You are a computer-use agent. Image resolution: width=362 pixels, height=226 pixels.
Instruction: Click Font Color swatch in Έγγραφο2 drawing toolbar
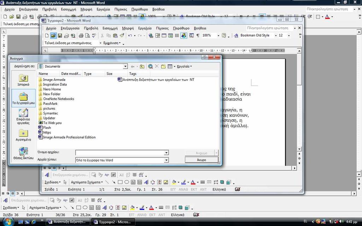click(x=193, y=182)
